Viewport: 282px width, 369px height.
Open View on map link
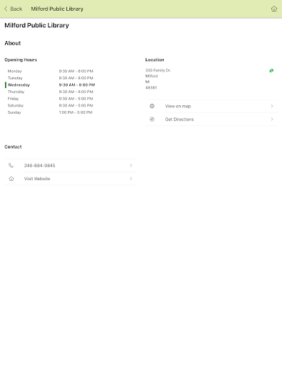(x=211, y=106)
